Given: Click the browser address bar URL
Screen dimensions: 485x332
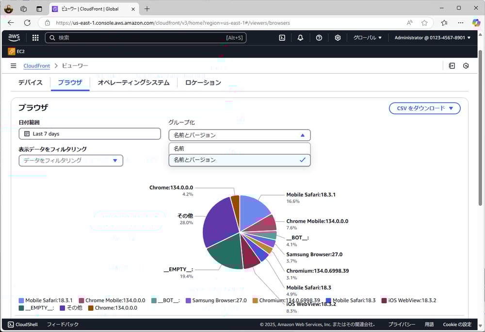Looking at the screenshot, I should pyautogui.click(x=173, y=23).
